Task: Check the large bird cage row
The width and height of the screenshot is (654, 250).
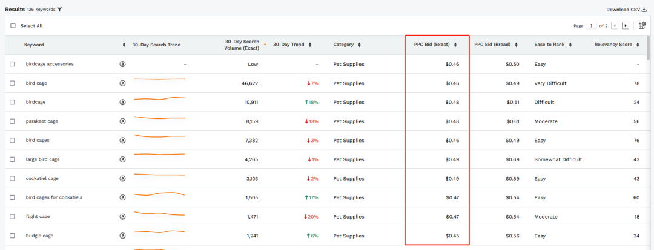Action: (x=13, y=159)
